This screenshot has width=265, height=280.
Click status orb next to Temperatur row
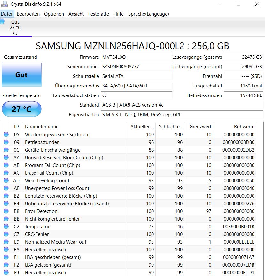(6, 226)
